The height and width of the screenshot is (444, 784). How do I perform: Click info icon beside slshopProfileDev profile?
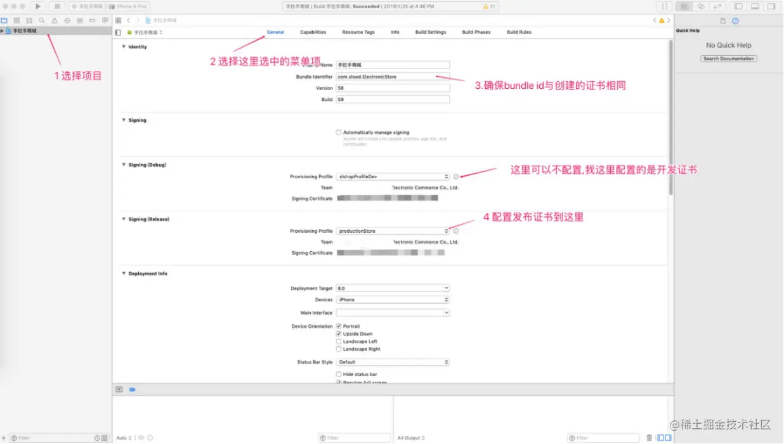tap(455, 177)
